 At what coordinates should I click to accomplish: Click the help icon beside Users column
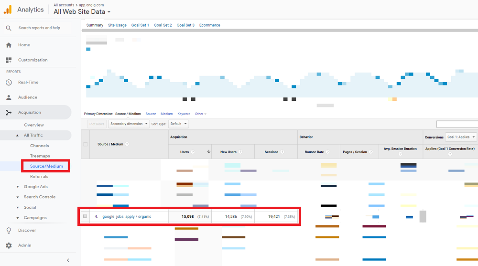(x=193, y=152)
